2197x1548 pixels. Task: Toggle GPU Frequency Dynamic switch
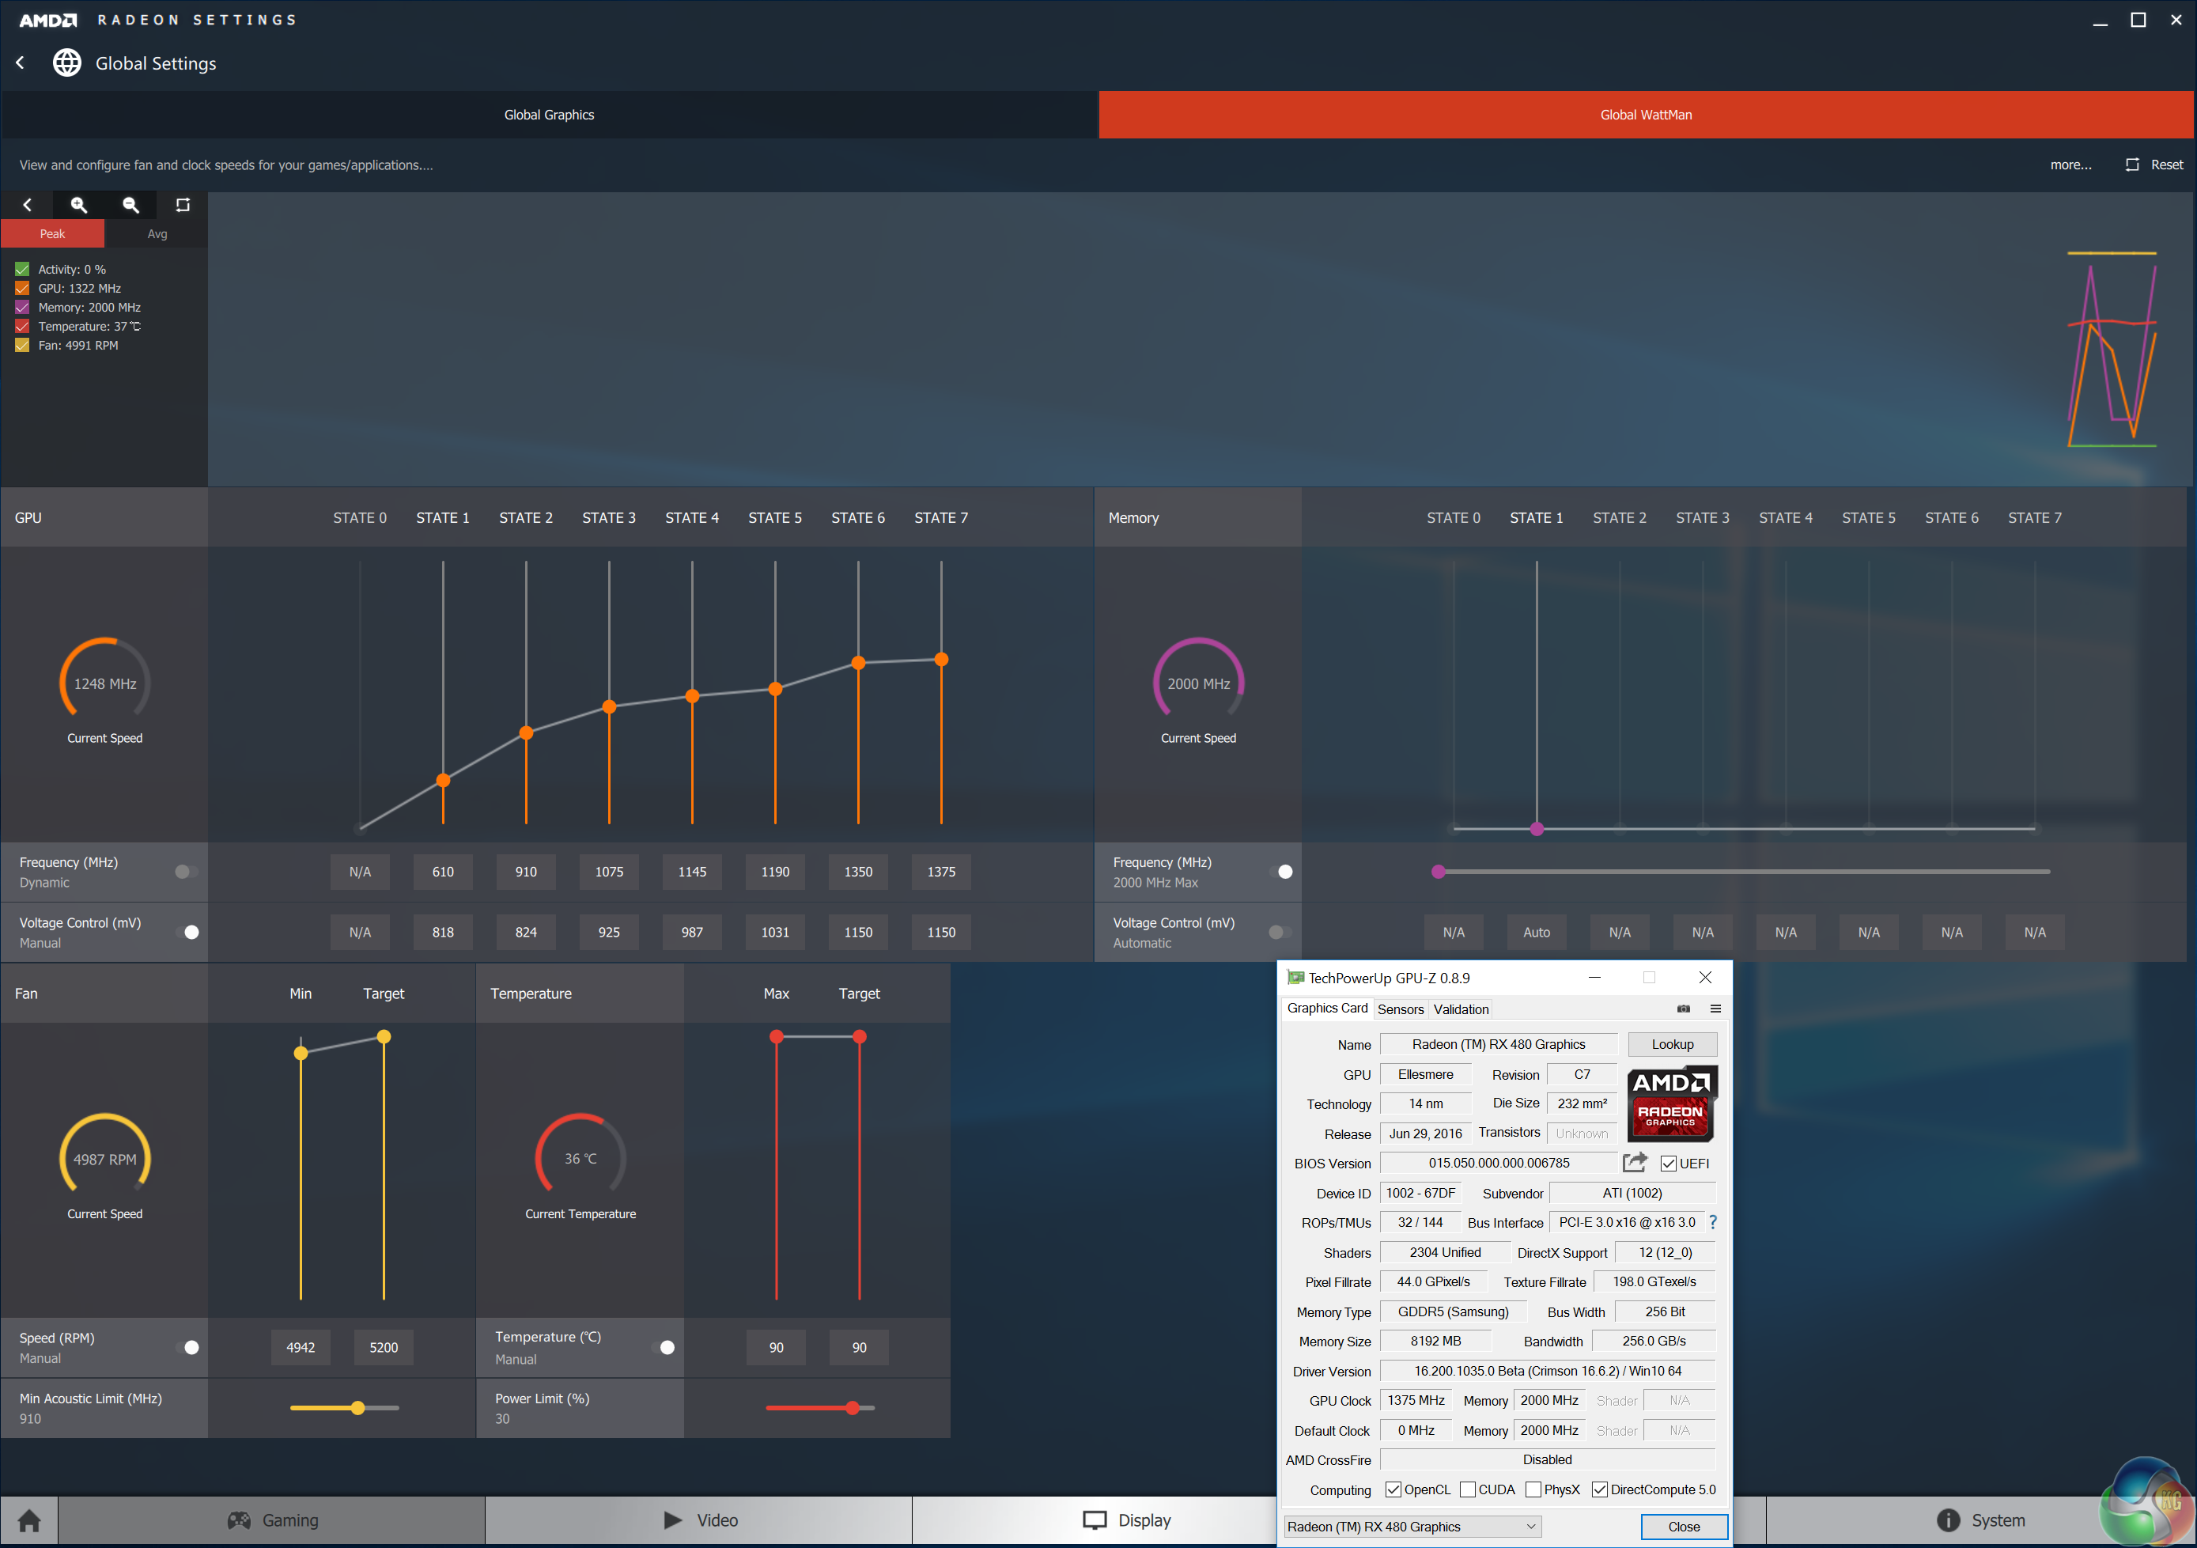pyautogui.click(x=186, y=871)
